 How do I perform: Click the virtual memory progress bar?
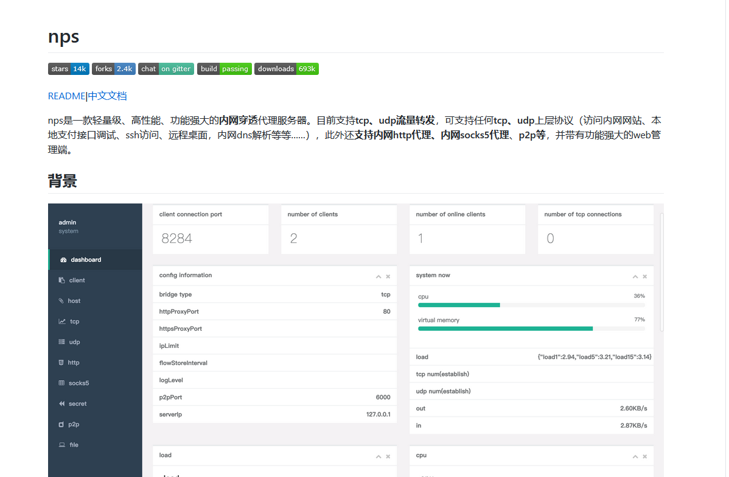coord(531,328)
